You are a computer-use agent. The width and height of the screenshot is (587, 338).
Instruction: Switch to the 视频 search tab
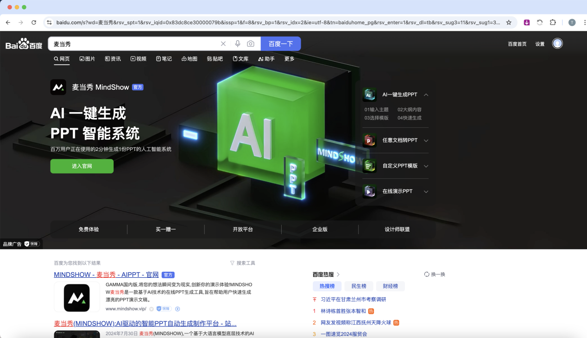[138, 59]
